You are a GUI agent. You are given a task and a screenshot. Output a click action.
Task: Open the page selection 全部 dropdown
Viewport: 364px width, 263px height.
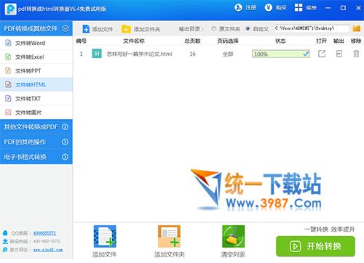click(x=228, y=54)
